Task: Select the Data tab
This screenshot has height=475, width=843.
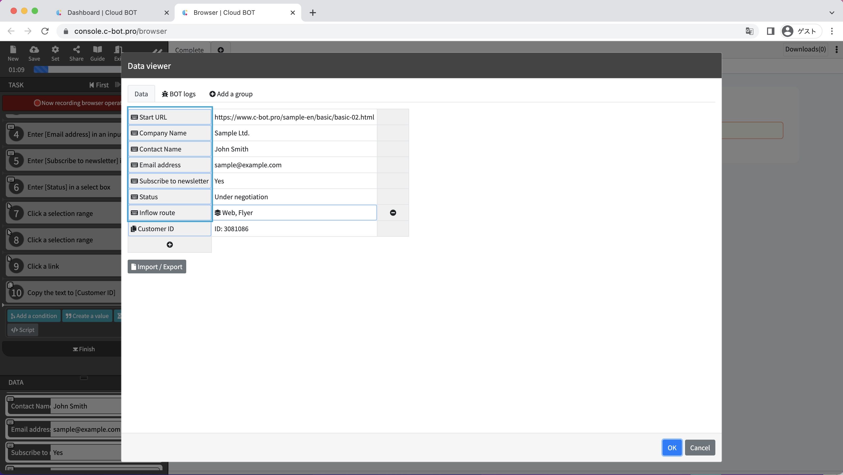Action: [x=141, y=94]
